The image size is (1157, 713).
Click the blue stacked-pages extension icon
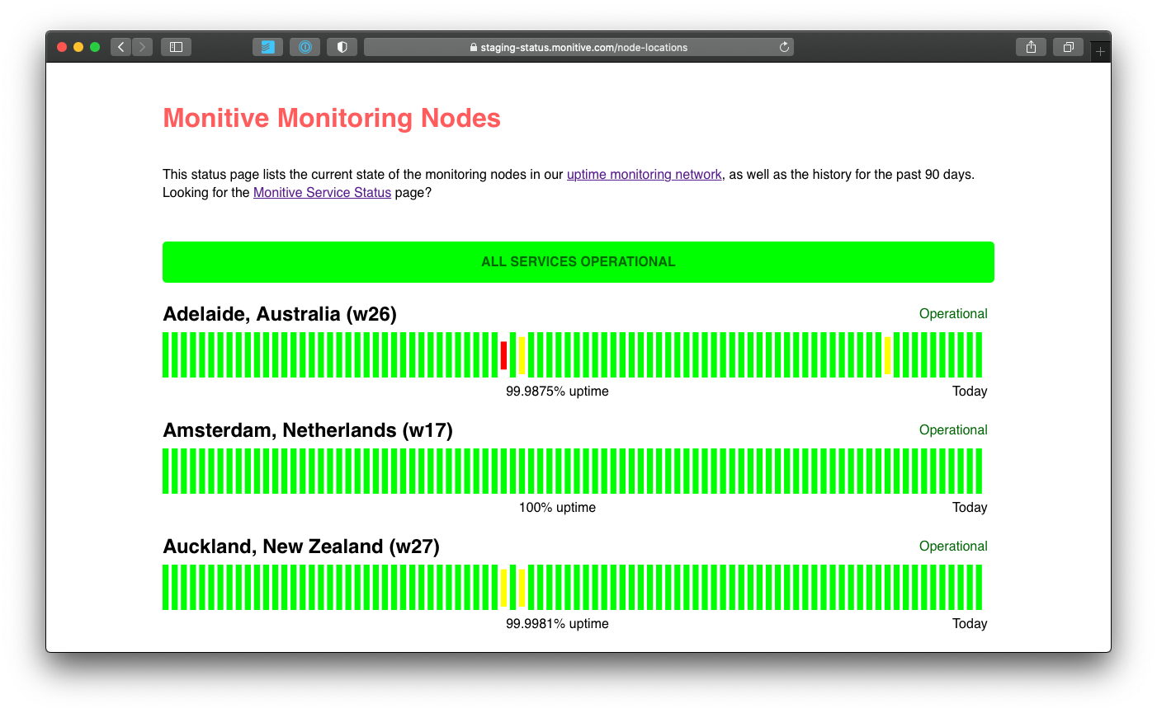click(267, 47)
